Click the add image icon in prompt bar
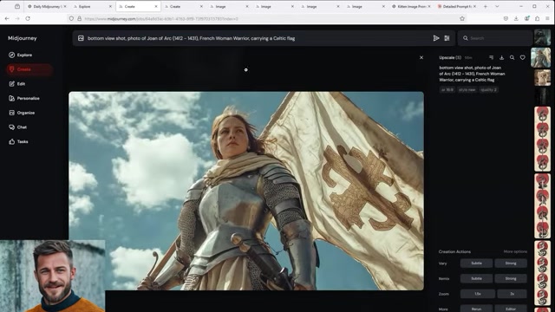The width and height of the screenshot is (555, 312). tap(81, 38)
